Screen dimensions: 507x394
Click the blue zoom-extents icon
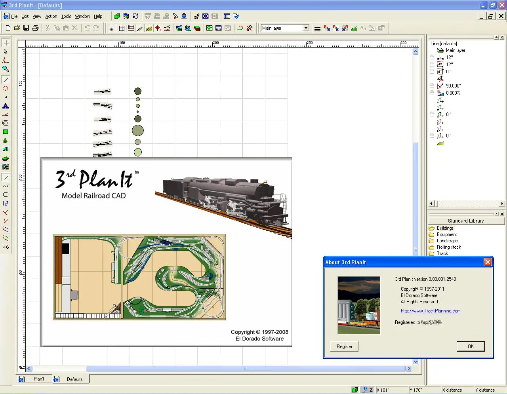pyautogui.click(x=205, y=16)
